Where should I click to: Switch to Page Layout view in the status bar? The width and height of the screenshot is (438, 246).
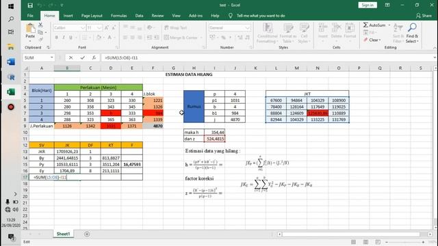tap(365, 242)
